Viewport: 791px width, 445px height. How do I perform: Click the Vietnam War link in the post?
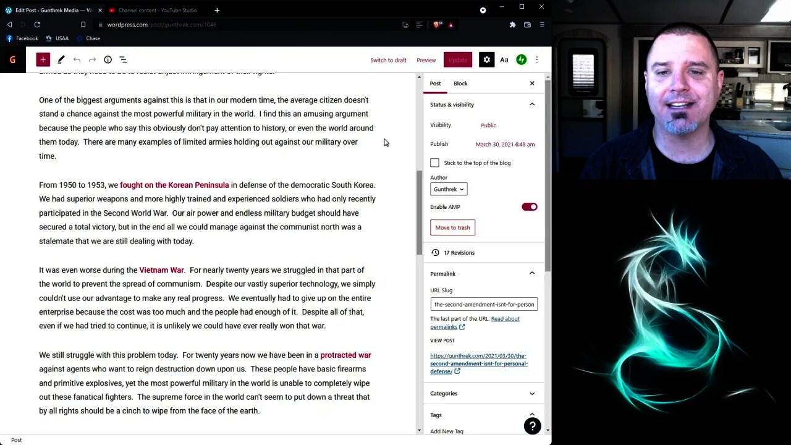pos(161,270)
